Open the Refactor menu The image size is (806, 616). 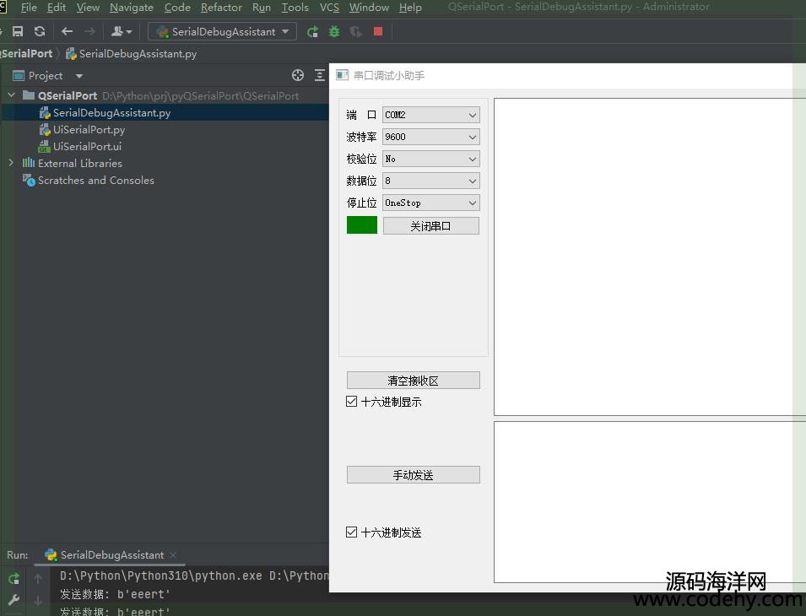pos(221,8)
